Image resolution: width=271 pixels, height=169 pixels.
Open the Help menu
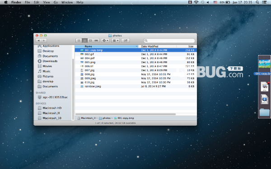80,2
